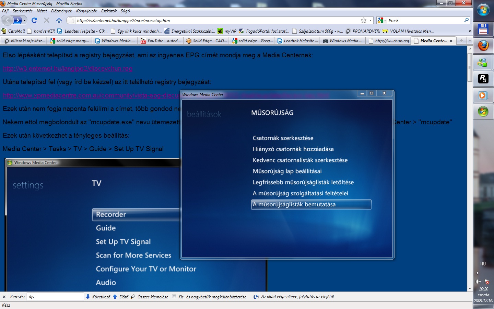Viewport: 494px width, 309px height.
Task: Switch to the YouTube - autod tab
Action: pyautogui.click(x=160, y=41)
